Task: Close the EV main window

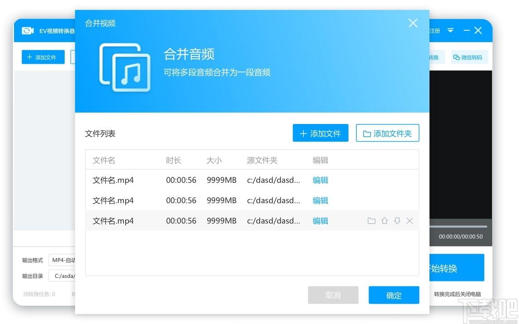Action: point(478,30)
